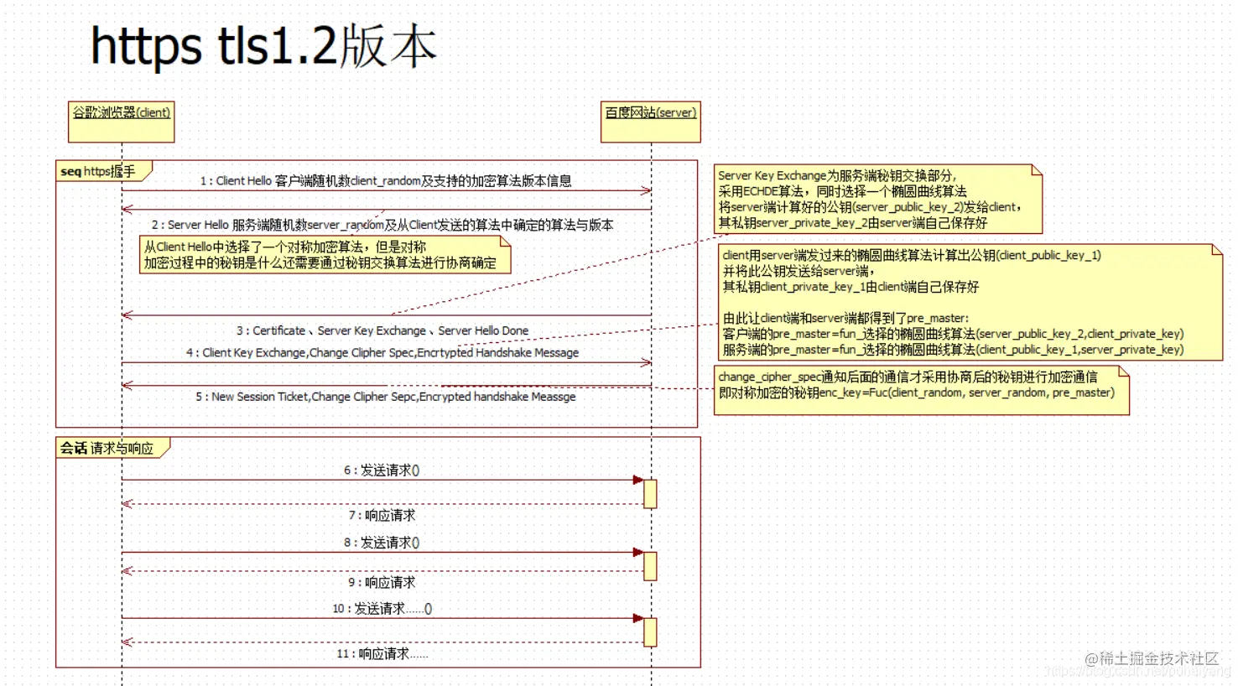
Task: Select the note starting '从Client Hello中选择了'
Action: click(x=325, y=254)
